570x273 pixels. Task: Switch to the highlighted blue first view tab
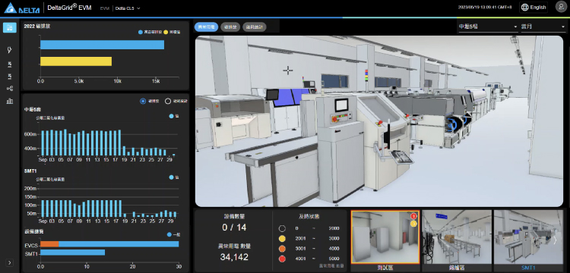(x=206, y=27)
